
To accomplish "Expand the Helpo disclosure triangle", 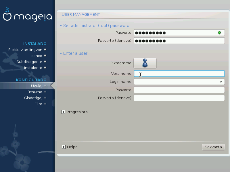I will point(63,147).
